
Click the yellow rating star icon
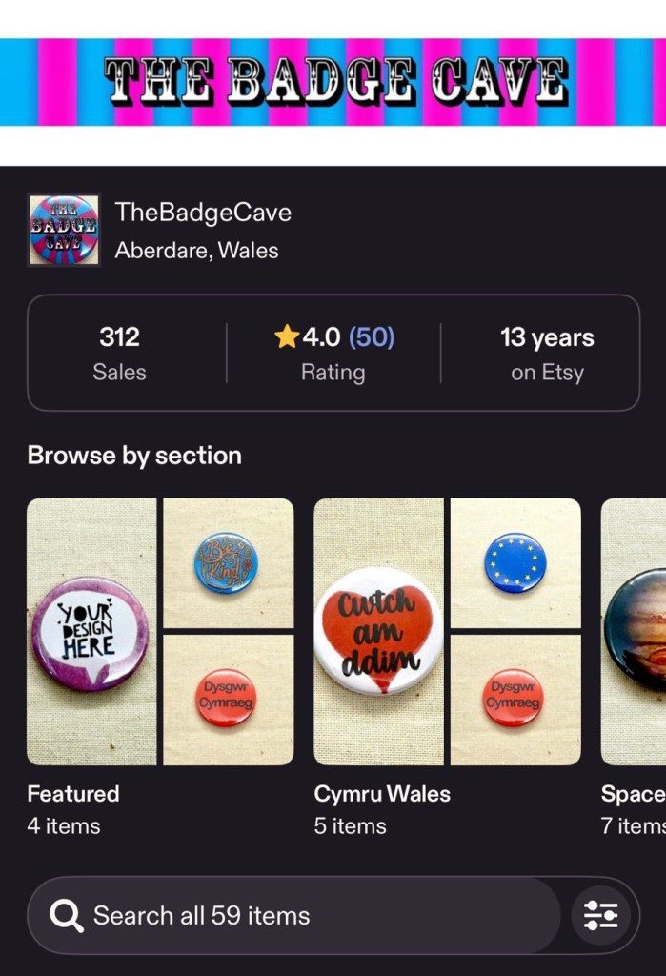287,336
